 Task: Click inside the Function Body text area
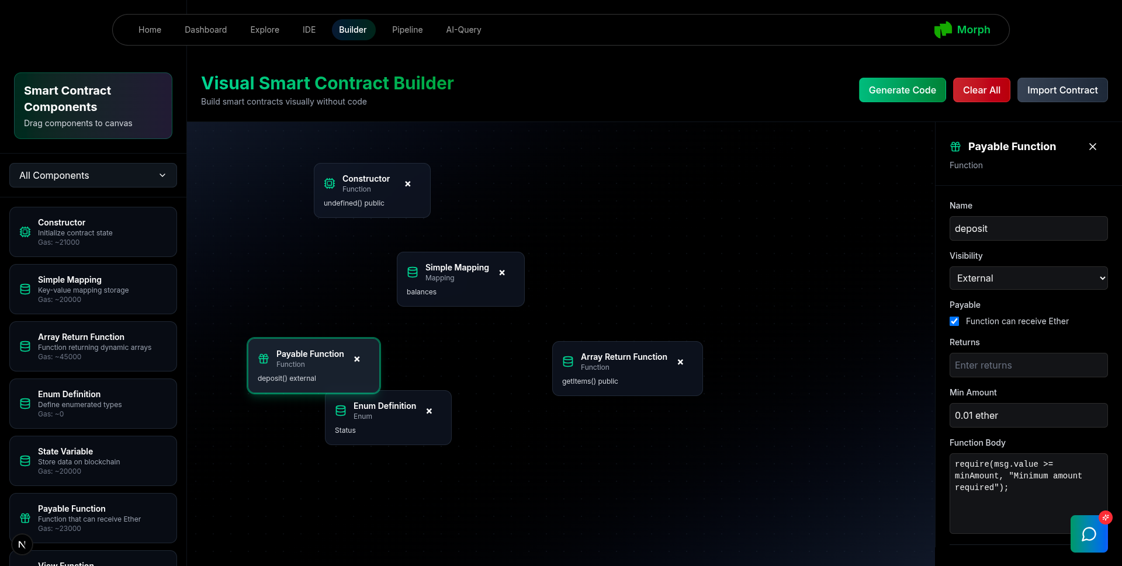[1028, 493]
